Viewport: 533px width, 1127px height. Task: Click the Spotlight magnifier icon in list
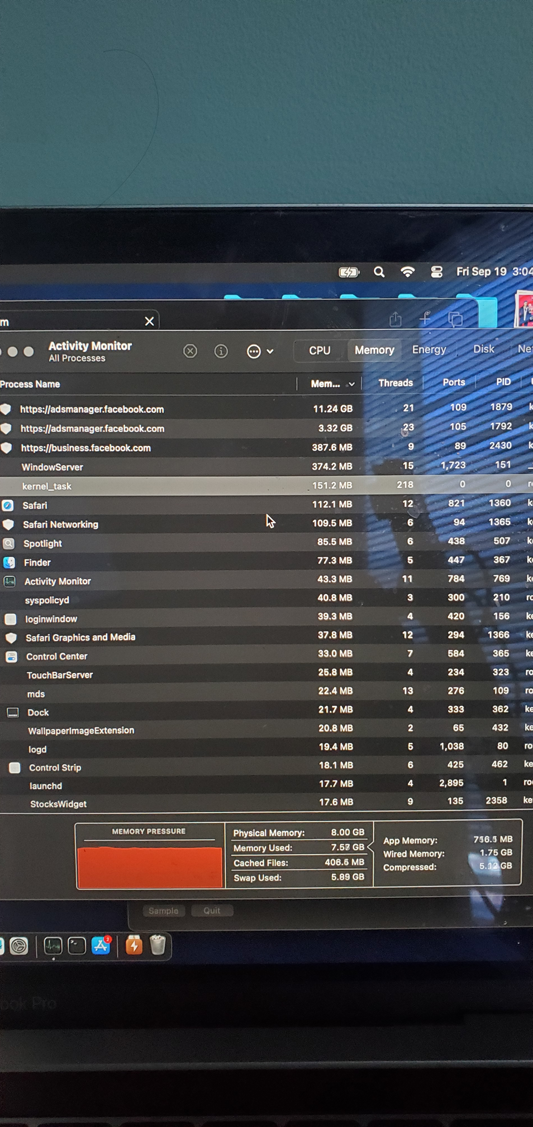[x=8, y=543]
